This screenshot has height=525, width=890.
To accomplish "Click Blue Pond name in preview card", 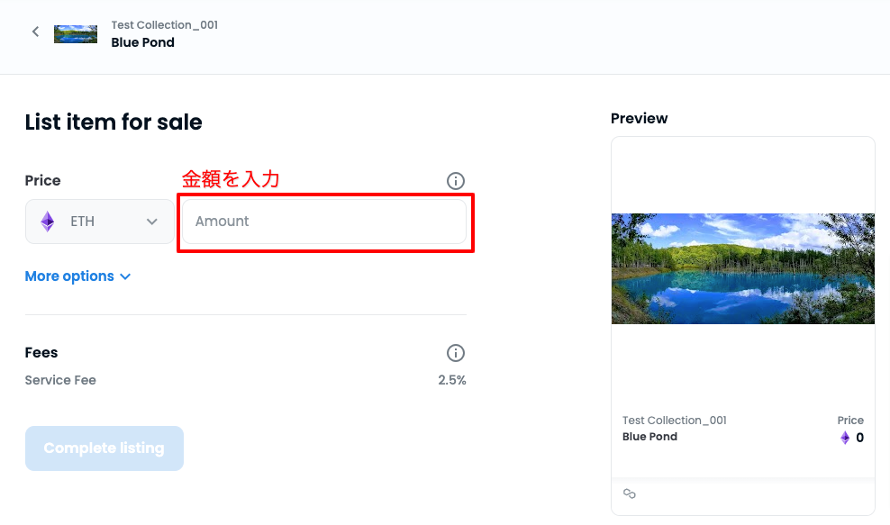I will click(x=649, y=437).
